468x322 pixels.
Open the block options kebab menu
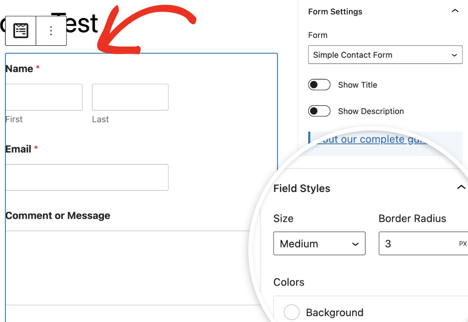pos(51,30)
